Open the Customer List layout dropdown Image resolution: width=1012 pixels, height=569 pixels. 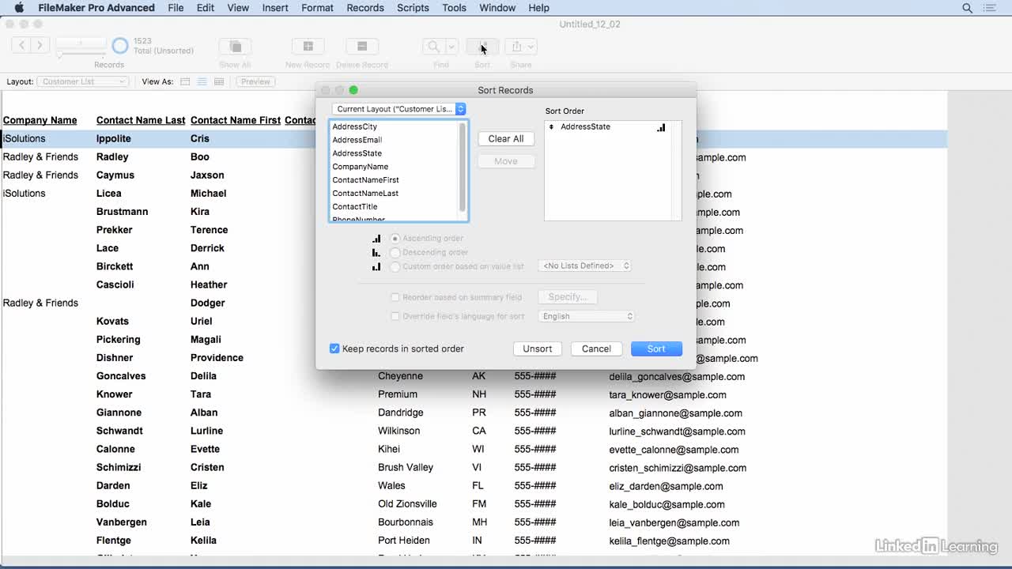click(x=82, y=81)
